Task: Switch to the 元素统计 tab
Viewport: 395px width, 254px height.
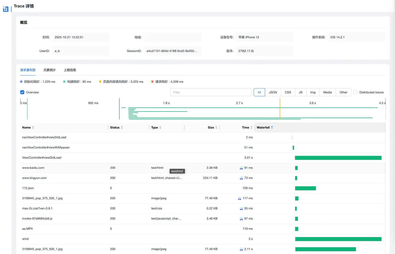Action: 49,70
